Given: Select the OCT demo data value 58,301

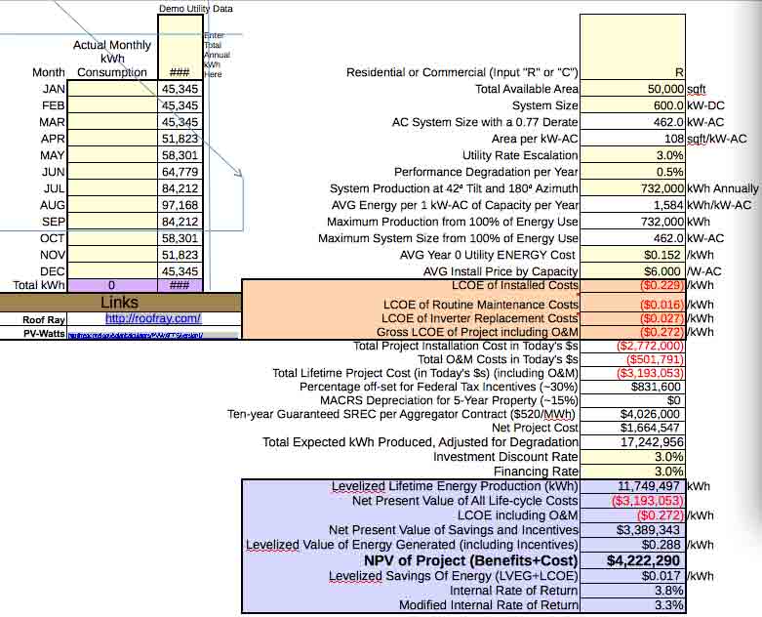Looking at the screenshot, I should (180, 238).
